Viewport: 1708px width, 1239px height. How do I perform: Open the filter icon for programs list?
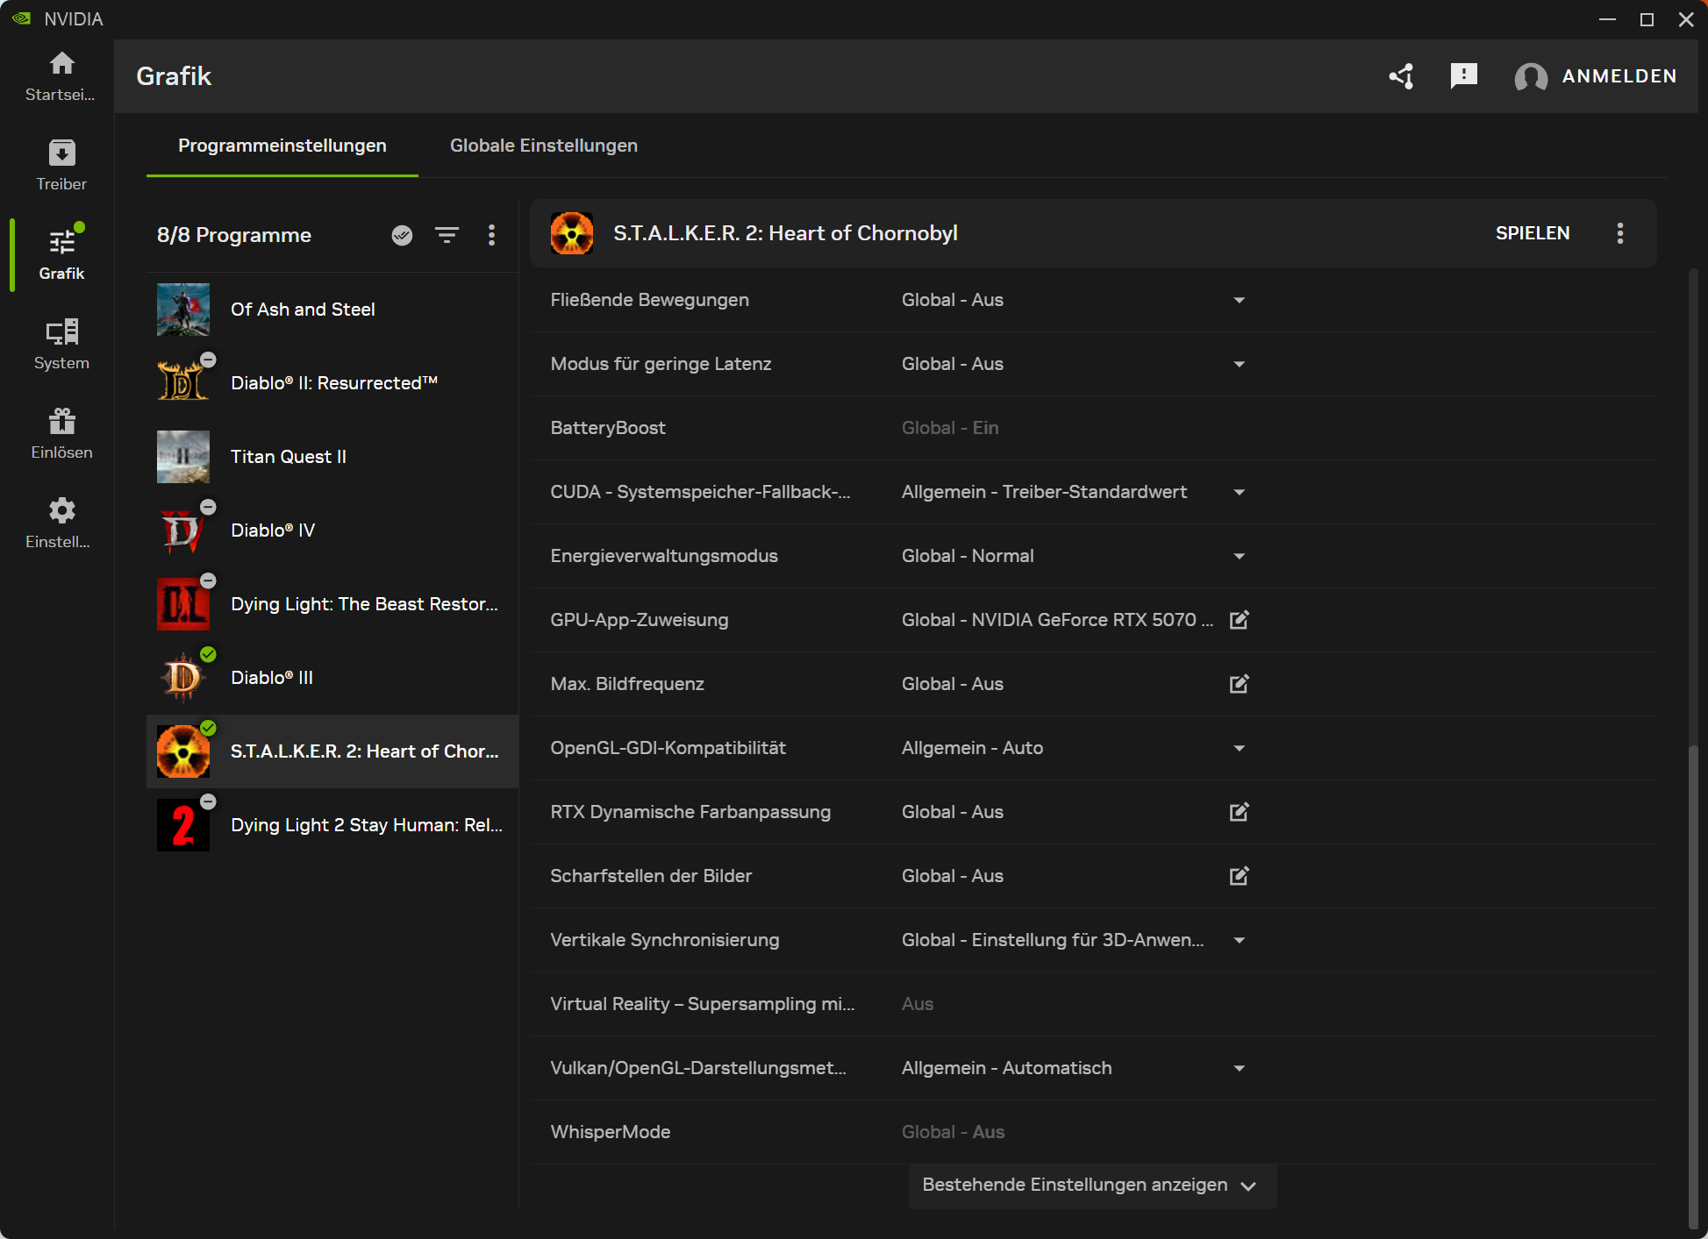[x=447, y=235]
